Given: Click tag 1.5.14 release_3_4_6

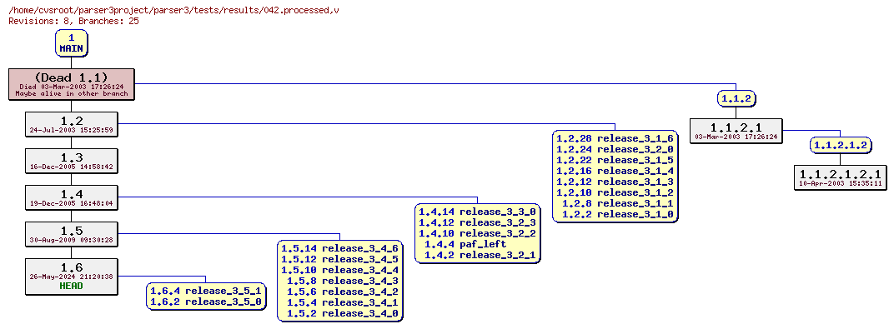Looking at the screenshot, I should (x=339, y=248).
